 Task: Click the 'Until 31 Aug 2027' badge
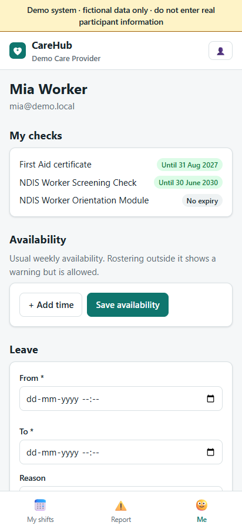(190, 165)
